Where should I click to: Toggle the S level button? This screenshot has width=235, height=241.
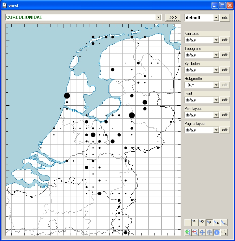coord(224,223)
